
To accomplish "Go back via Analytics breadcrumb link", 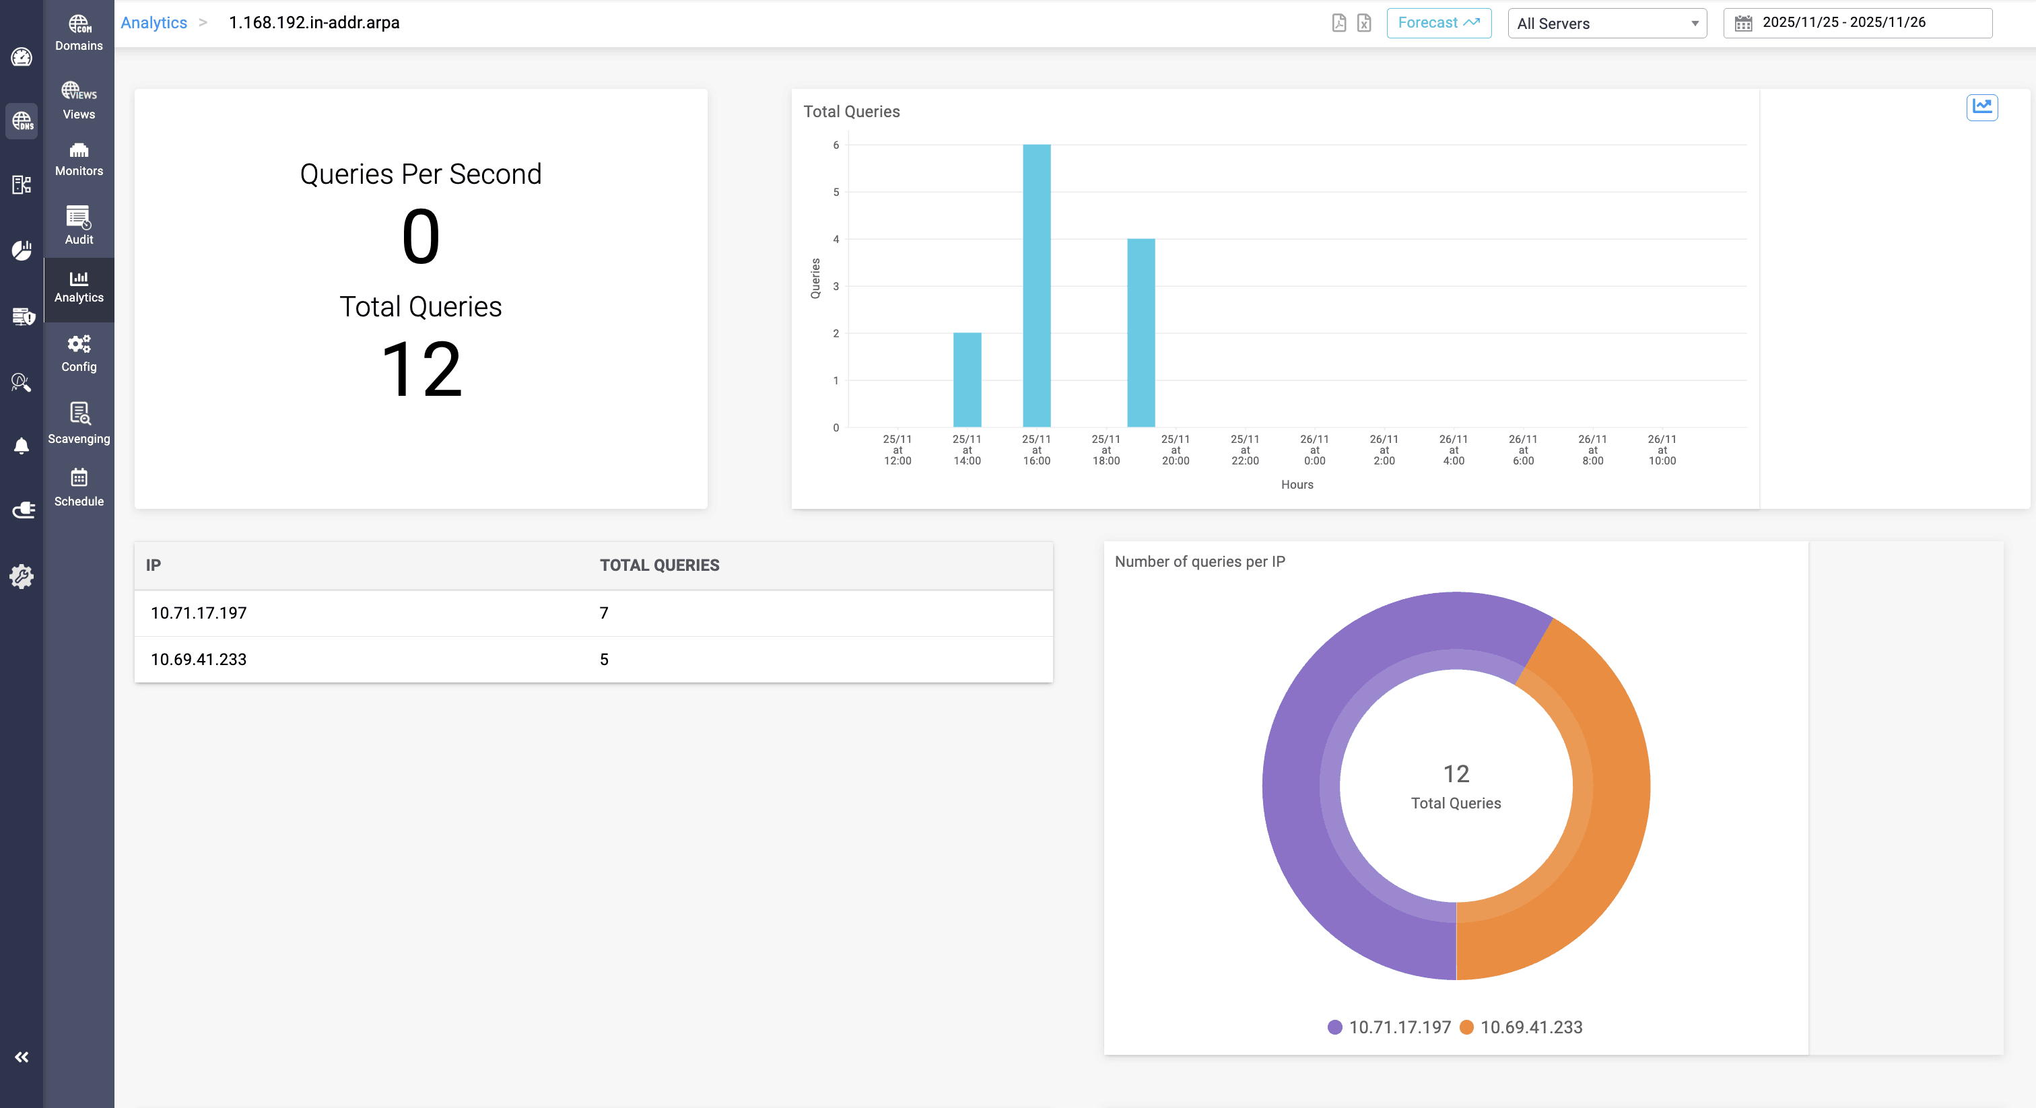I will tap(154, 23).
